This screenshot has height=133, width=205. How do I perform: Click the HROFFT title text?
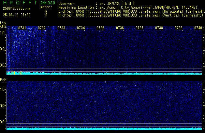20,3
